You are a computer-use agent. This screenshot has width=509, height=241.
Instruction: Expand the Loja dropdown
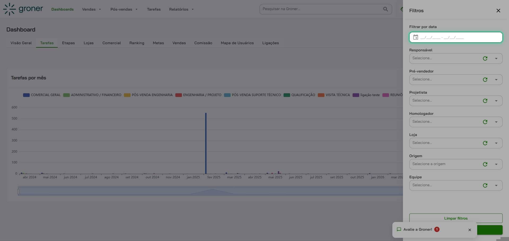[x=496, y=143]
